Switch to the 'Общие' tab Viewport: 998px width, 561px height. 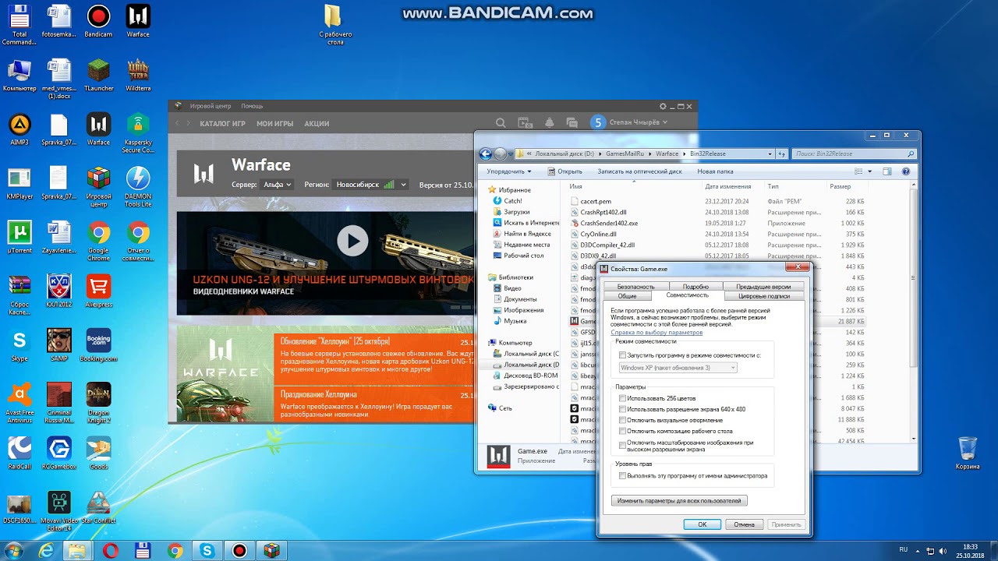[627, 296]
